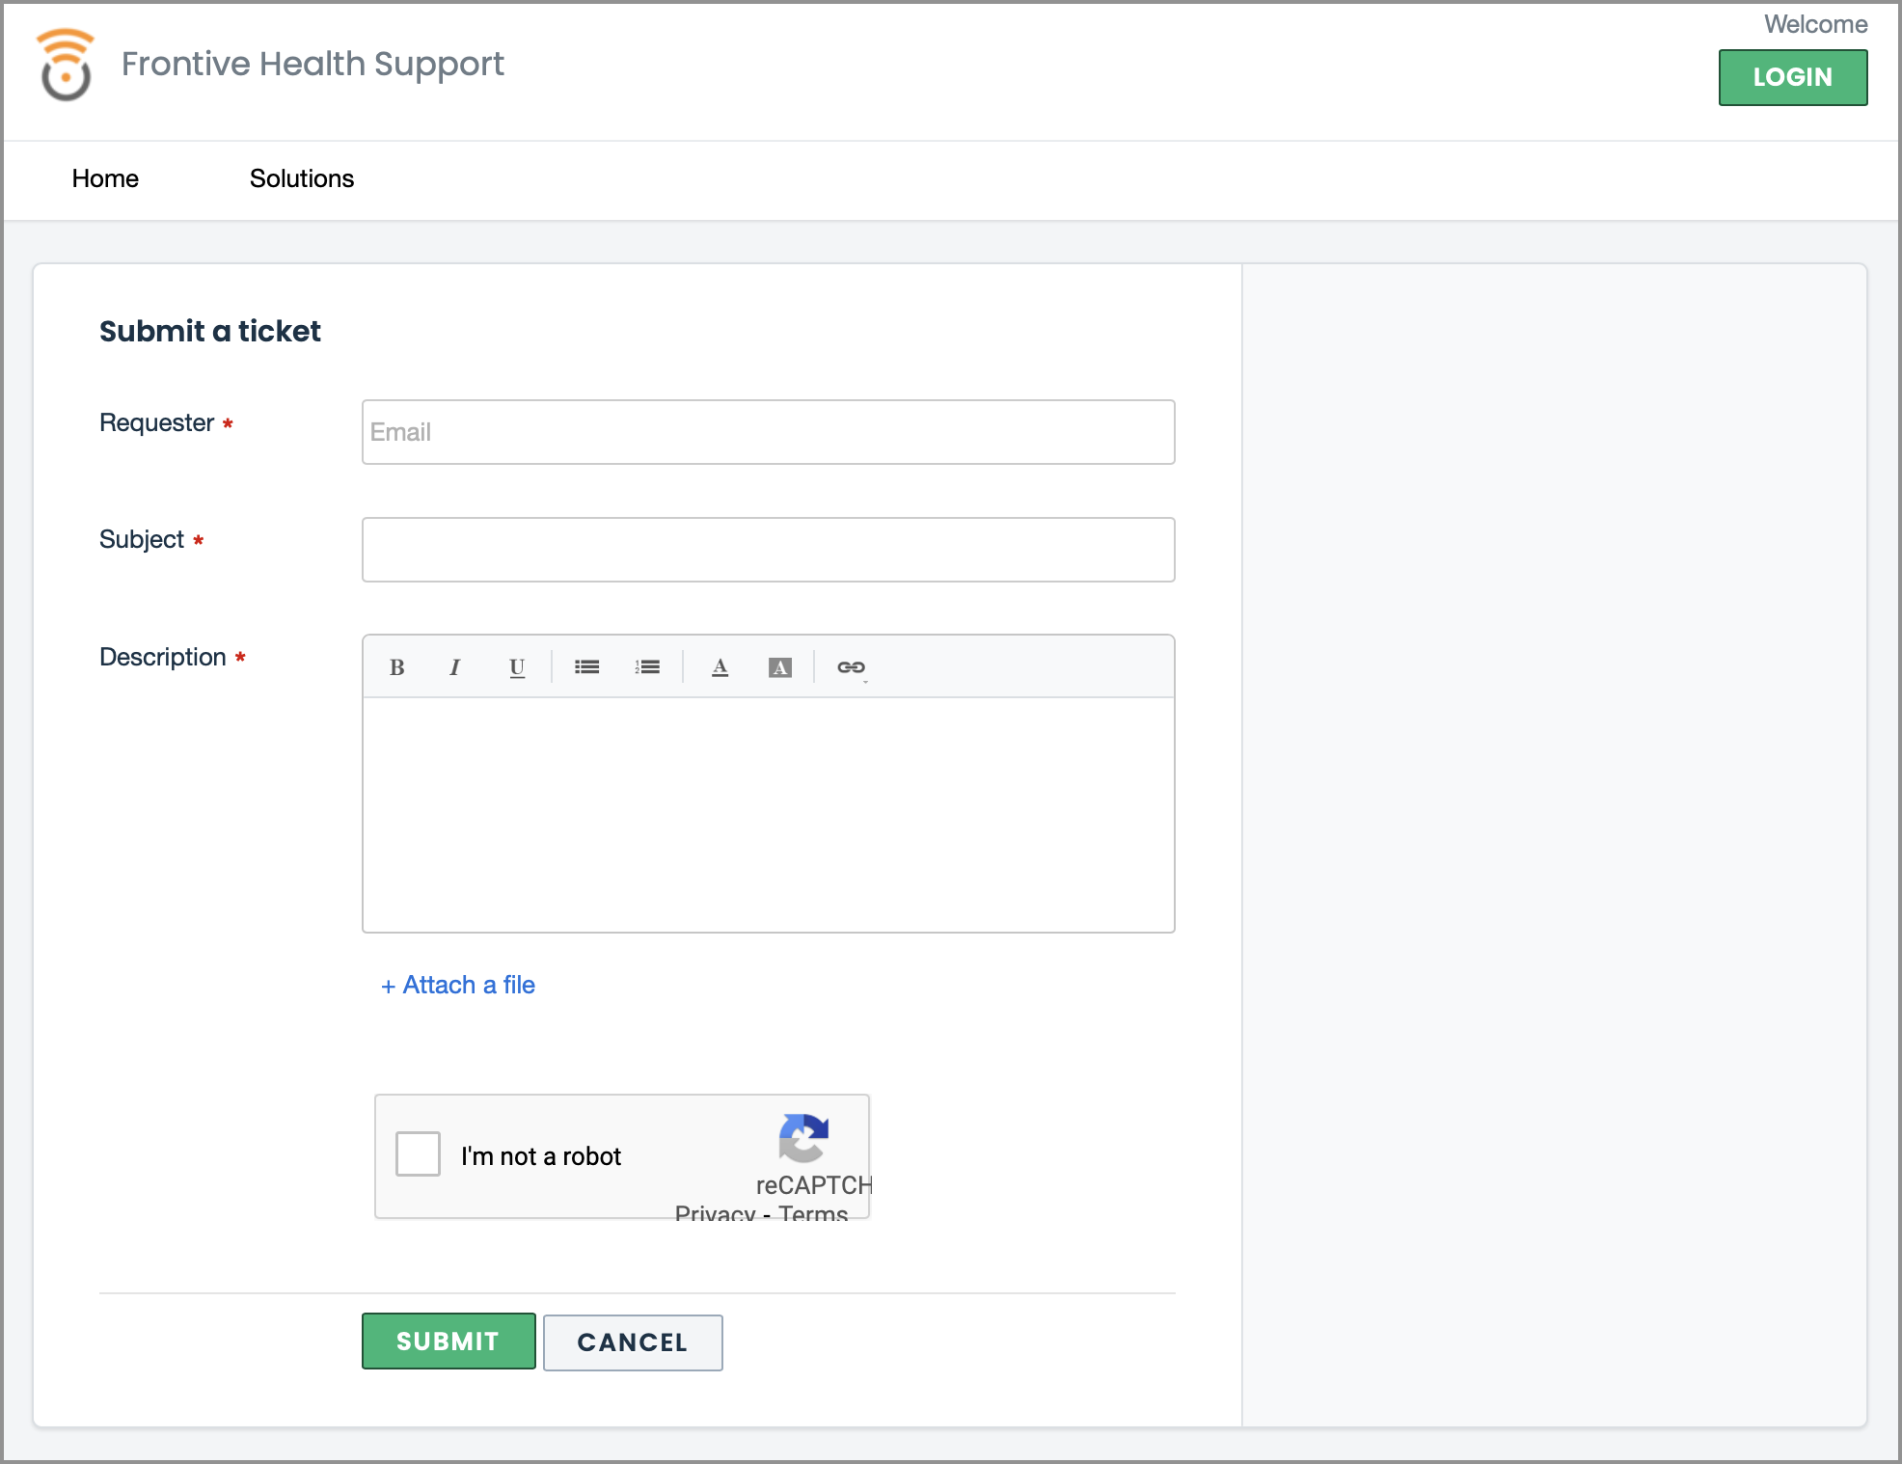Open the Home menu item
1902x1464 pixels.
[x=105, y=178]
